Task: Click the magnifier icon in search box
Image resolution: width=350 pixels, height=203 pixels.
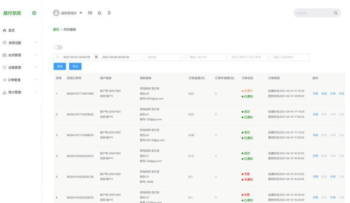Action: pyautogui.click(x=336, y=13)
